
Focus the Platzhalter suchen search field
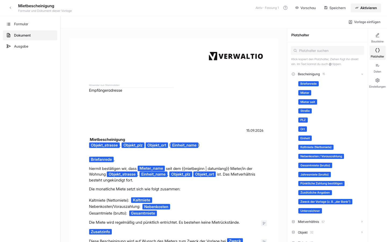pyautogui.click(x=327, y=51)
